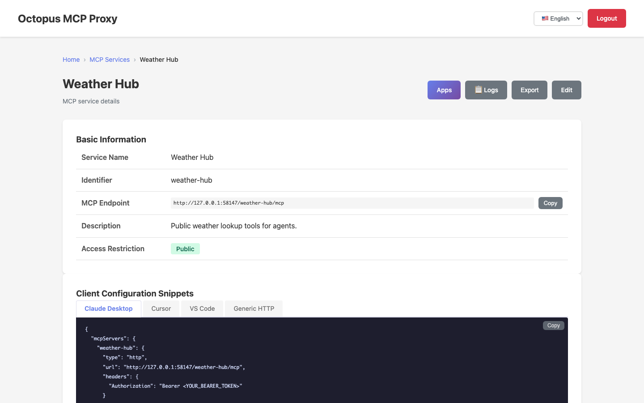The image size is (644, 403).
Task: Click the Weather Hub breadcrumb text
Action: [159, 60]
